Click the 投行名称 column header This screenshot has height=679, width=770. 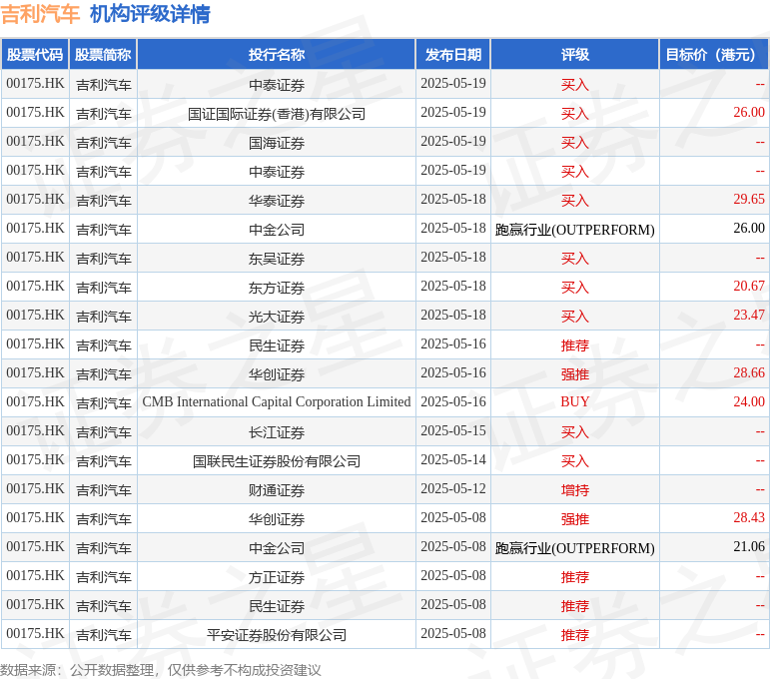tap(277, 55)
